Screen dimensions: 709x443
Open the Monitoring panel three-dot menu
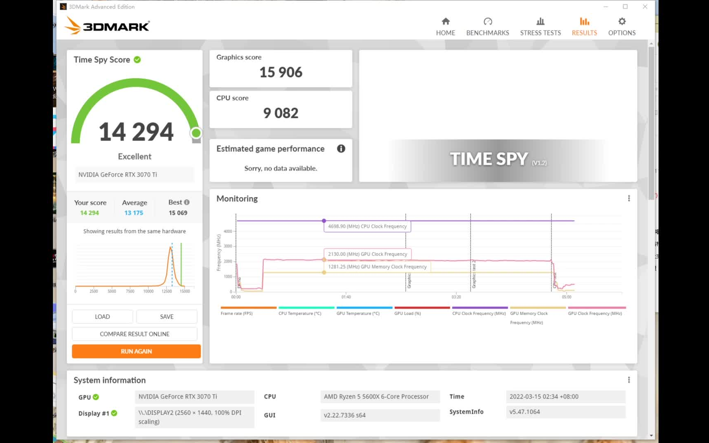(629, 199)
